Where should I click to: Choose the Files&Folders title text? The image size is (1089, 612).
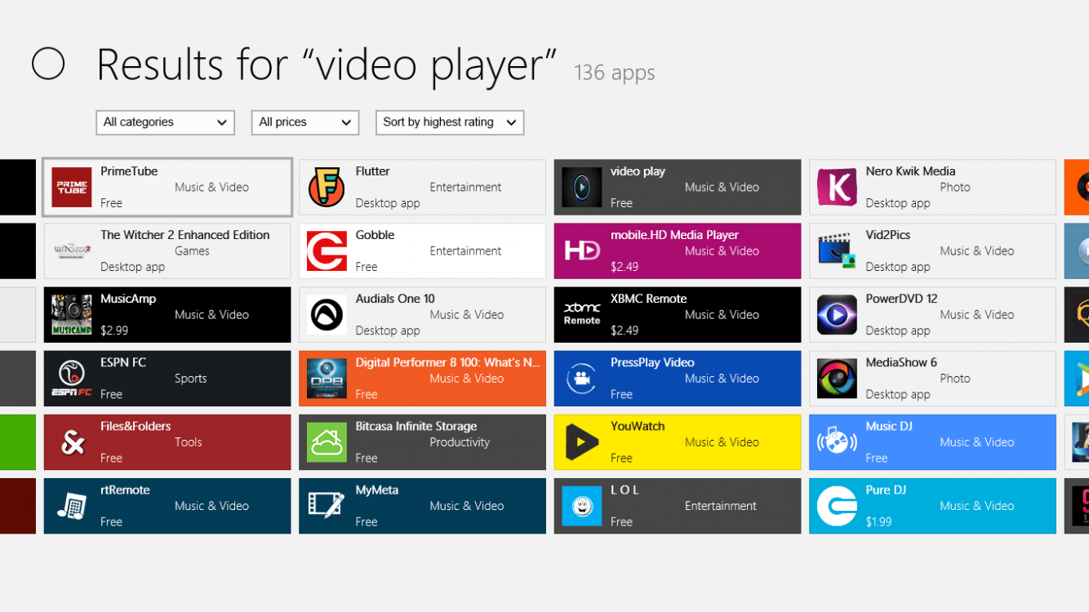tap(136, 426)
